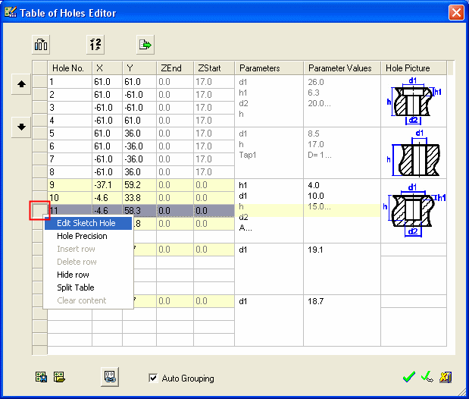The width and height of the screenshot is (469, 399).
Task: Choose Edit Sketch Hole from context menu
Action: pyautogui.click(x=86, y=223)
